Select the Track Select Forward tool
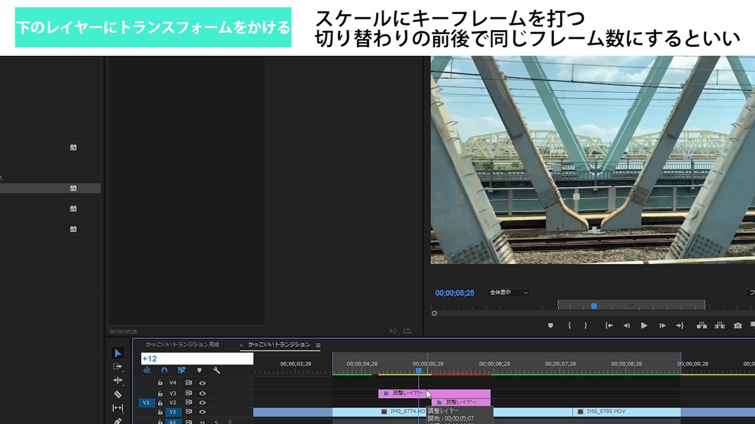The height and width of the screenshot is (424, 755). (118, 366)
